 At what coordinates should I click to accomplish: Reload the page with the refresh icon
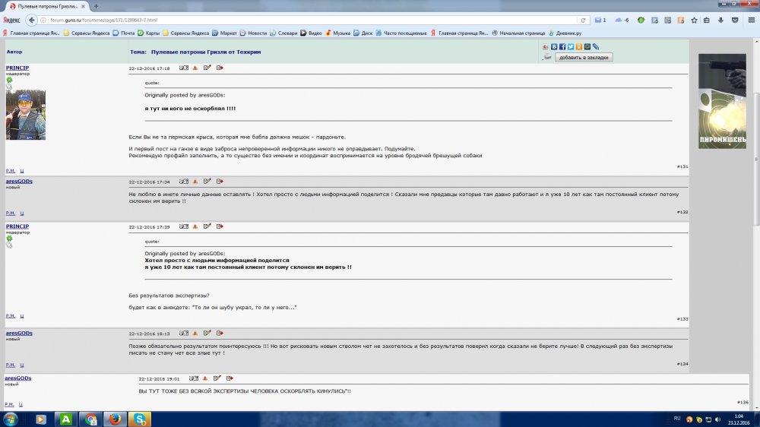(x=584, y=20)
